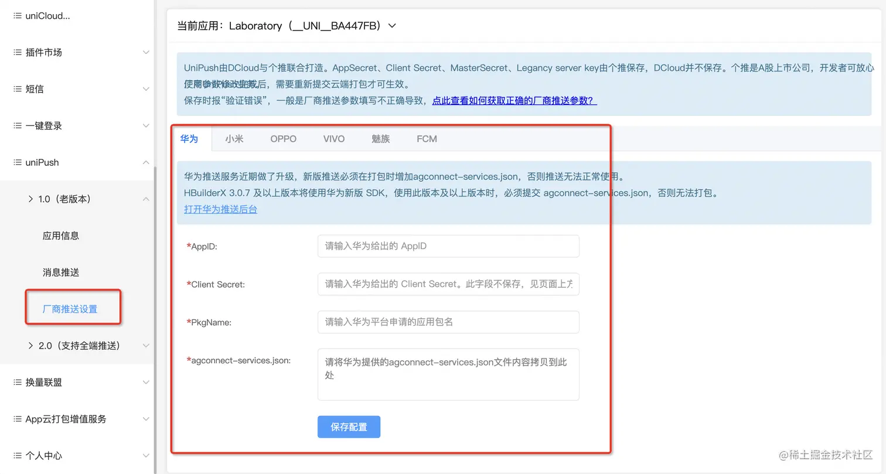
Task: Switch to the FCM tab
Action: click(427, 139)
